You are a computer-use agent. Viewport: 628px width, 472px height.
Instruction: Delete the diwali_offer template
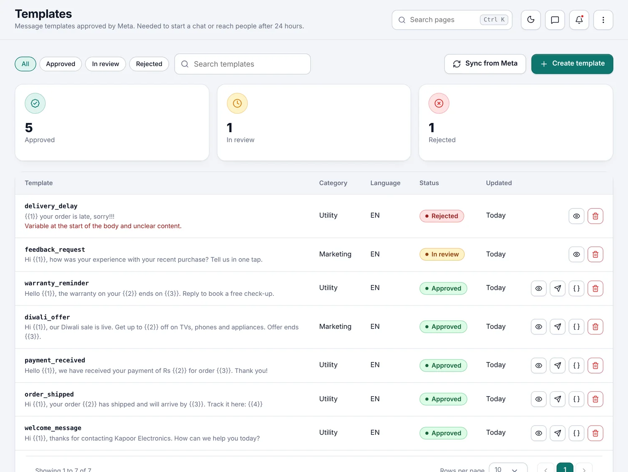point(595,327)
